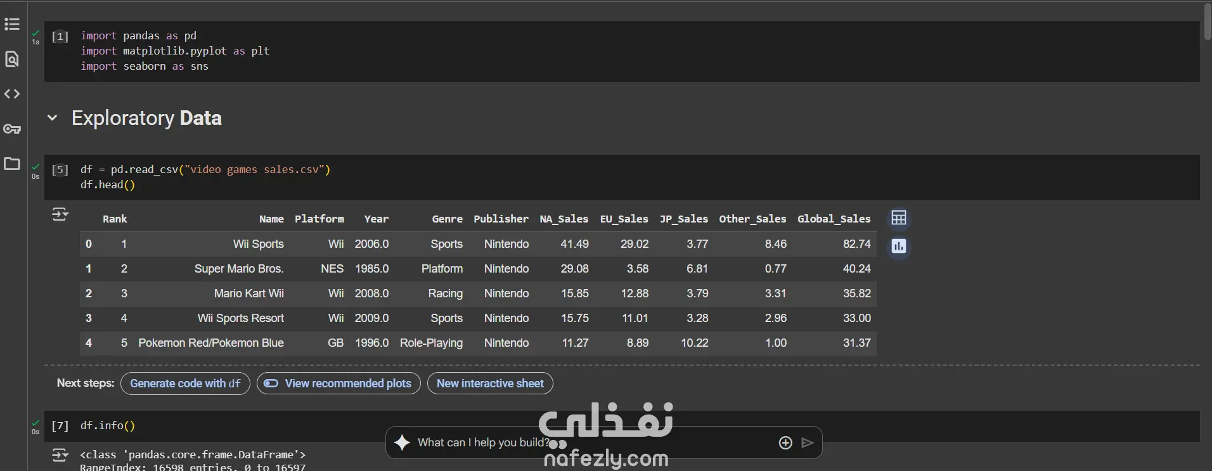Click the 'import seaborn as sns' code line
This screenshot has height=471, width=1212.
[145, 66]
